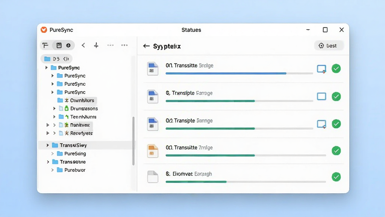This screenshot has height=217, width=385.
Task: Select the highlighted TranseSlwy folder label
Action: click(73, 145)
